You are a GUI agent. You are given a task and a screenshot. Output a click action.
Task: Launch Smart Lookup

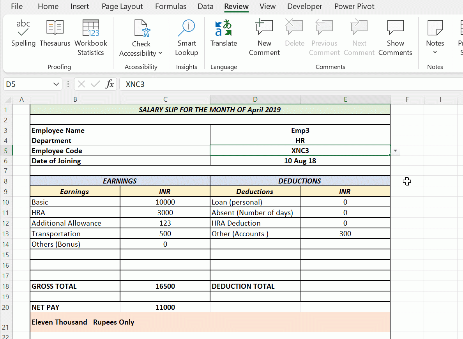(x=186, y=37)
